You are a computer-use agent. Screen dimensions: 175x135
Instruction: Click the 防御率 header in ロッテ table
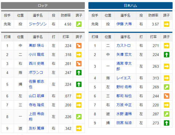click(x=66, y=15)
